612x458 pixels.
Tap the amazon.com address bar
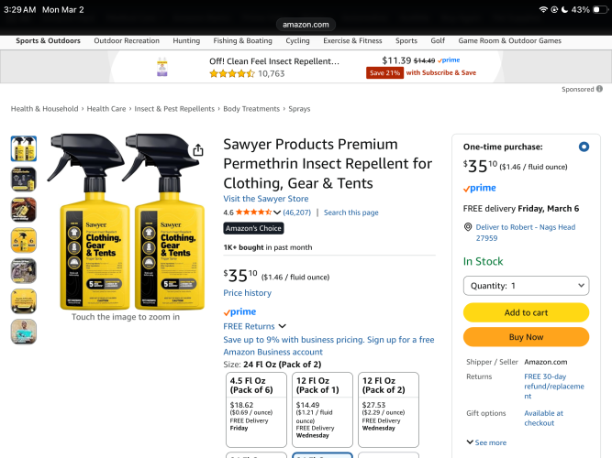coord(306,25)
